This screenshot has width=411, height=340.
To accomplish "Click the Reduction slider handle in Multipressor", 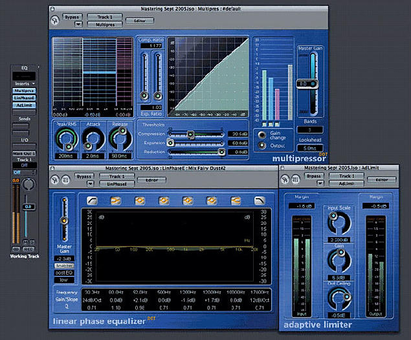I will pyautogui.click(x=221, y=152).
